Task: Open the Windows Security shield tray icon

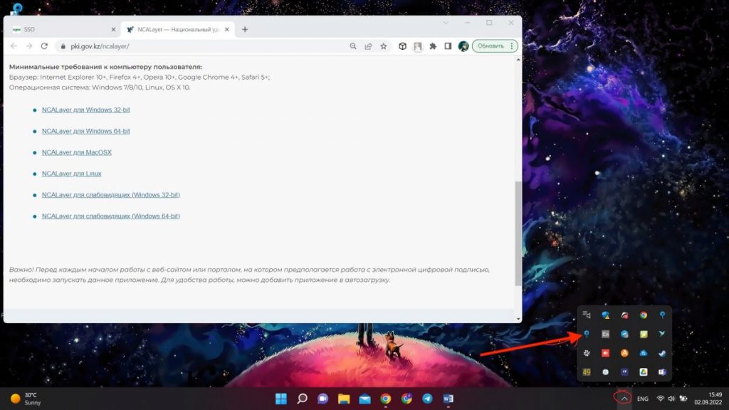Action: click(605, 315)
